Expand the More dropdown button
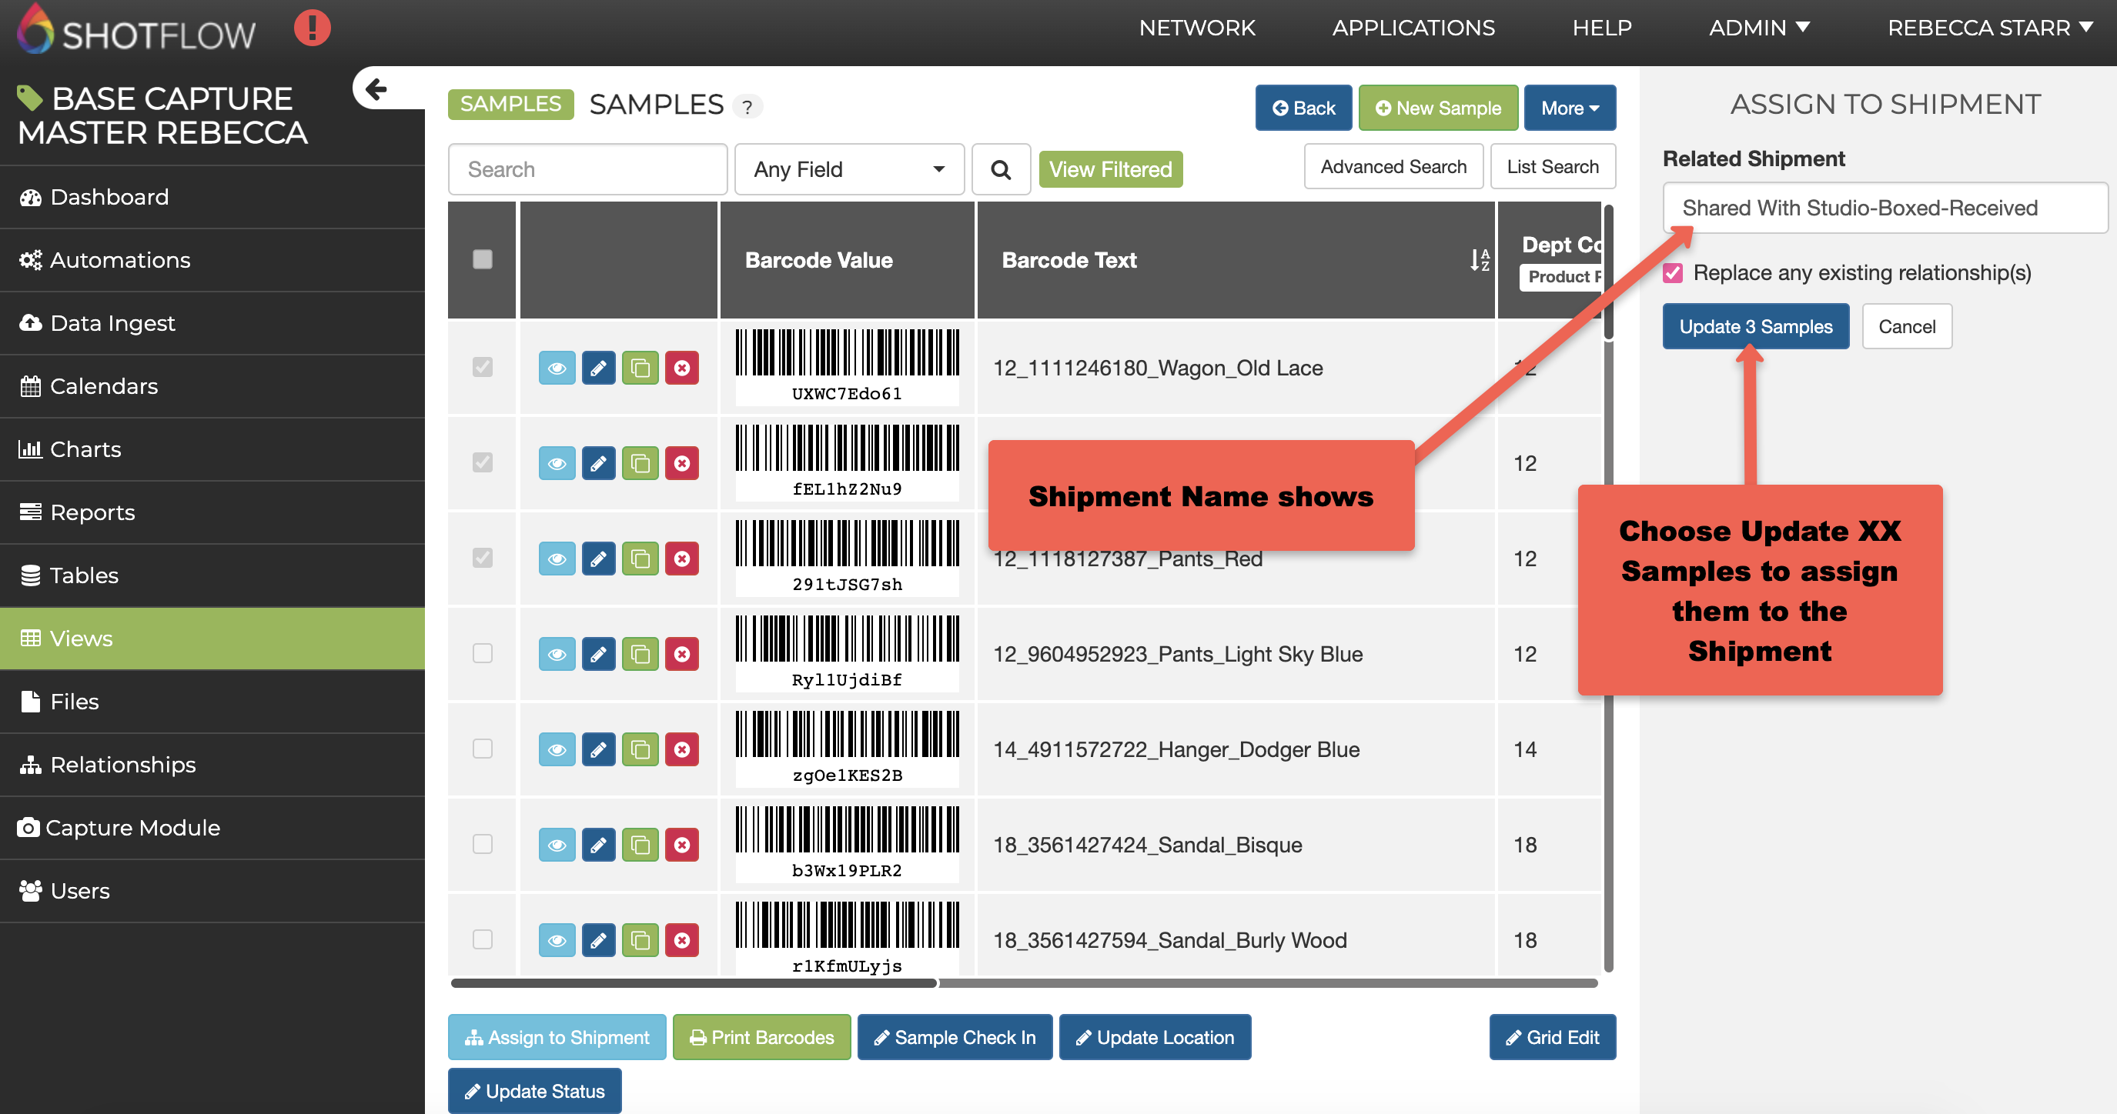 click(1569, 108)
